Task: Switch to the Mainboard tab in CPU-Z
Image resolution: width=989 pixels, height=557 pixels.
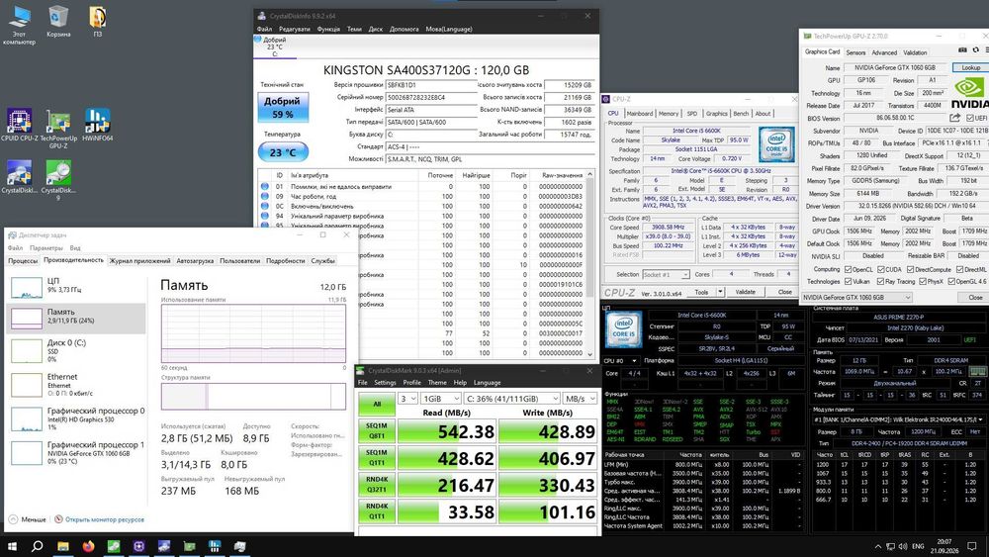Action: point(640,114)
